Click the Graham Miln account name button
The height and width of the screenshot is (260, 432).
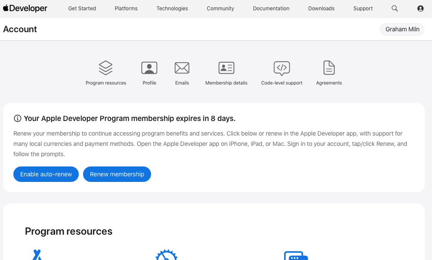[x=402, y=30]
